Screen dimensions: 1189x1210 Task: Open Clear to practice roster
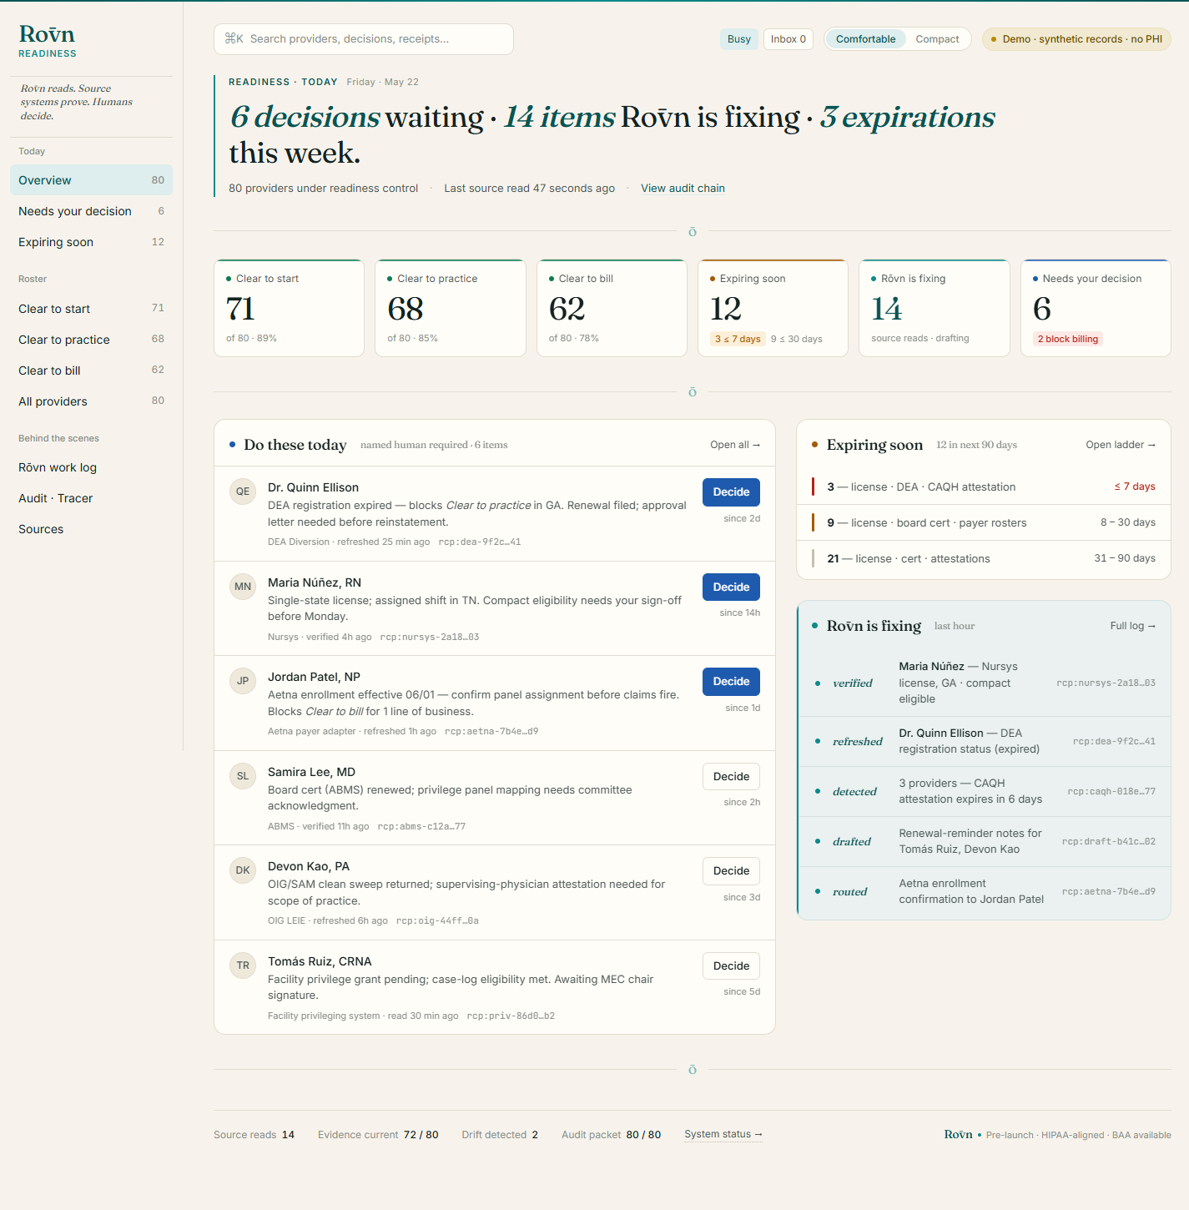[x=91, y=340]
